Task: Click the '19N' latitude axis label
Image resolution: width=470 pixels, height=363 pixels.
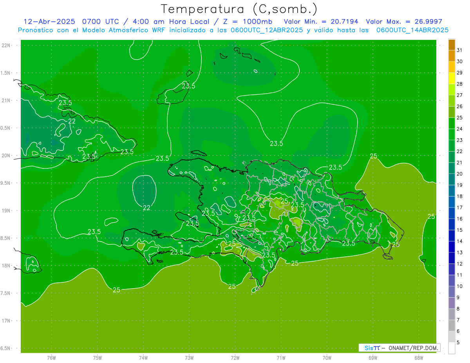Action: tap(5, 211)
